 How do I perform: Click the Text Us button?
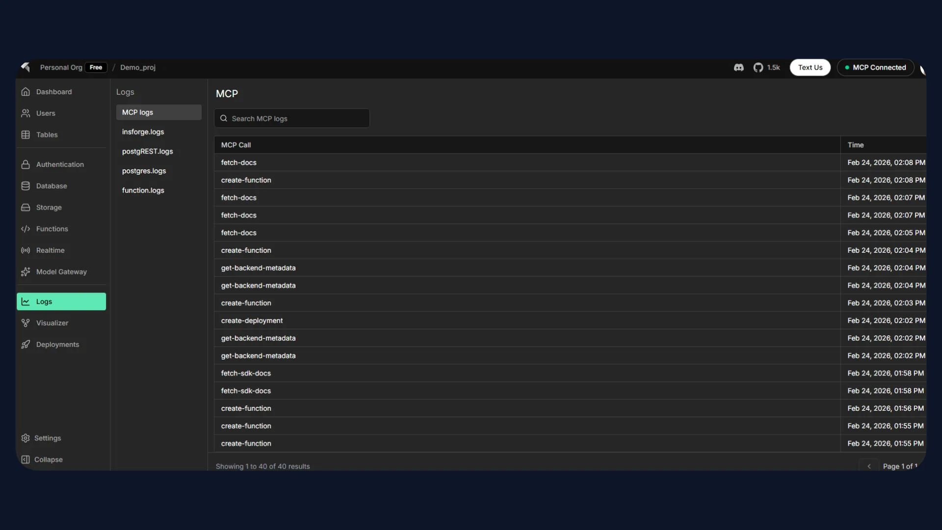click(x=810, y=67)
